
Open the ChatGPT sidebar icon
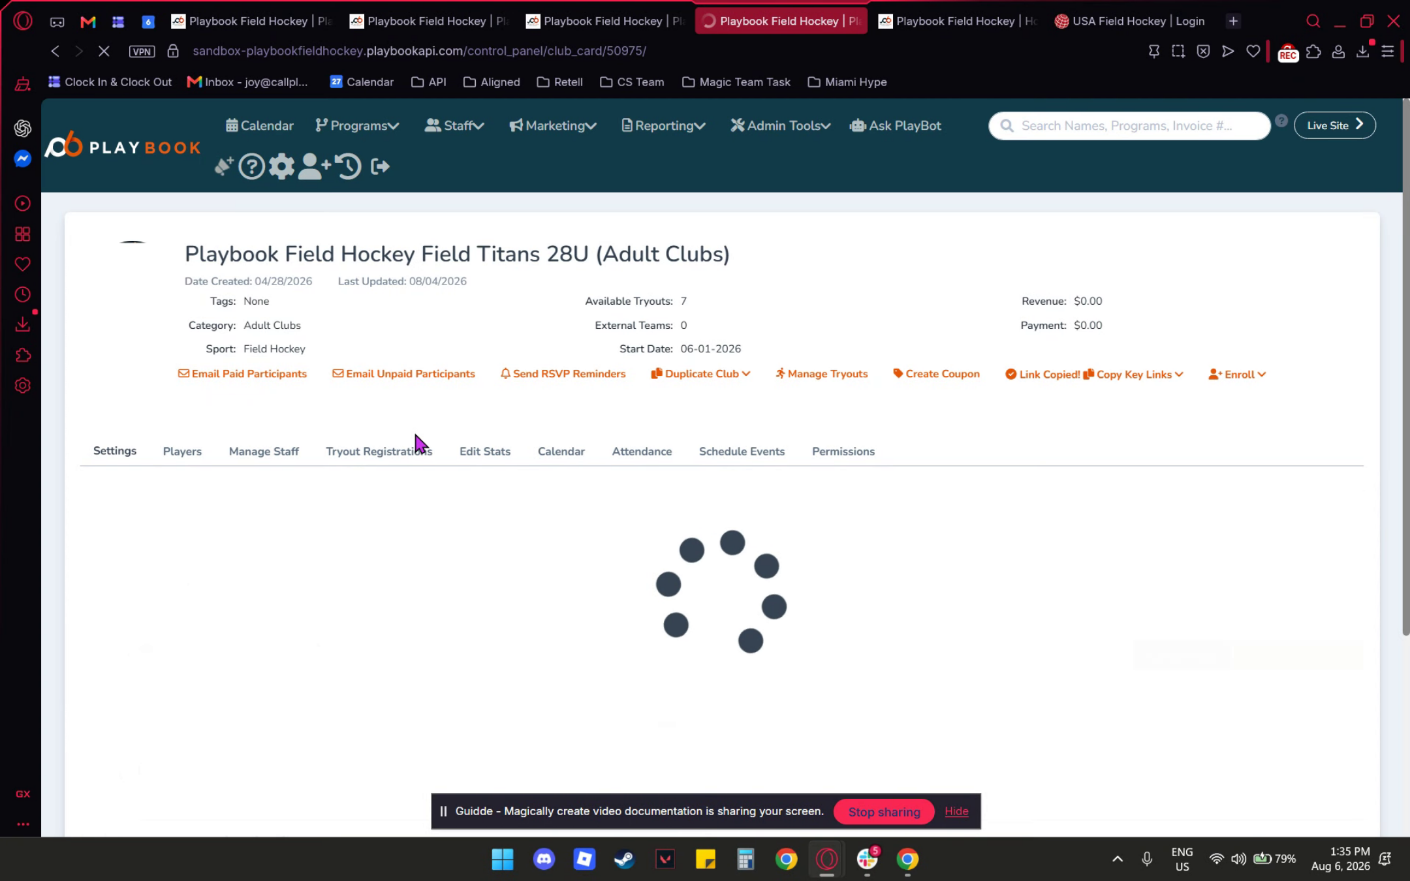23,129
